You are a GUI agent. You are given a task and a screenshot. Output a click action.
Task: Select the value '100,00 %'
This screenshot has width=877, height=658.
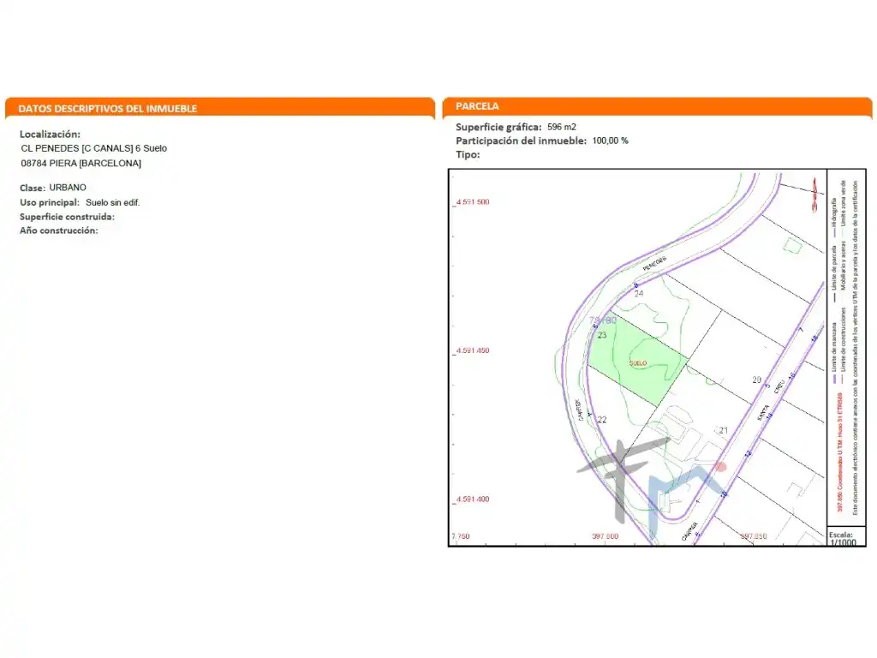pyautogui.click(x=610, y=141)
